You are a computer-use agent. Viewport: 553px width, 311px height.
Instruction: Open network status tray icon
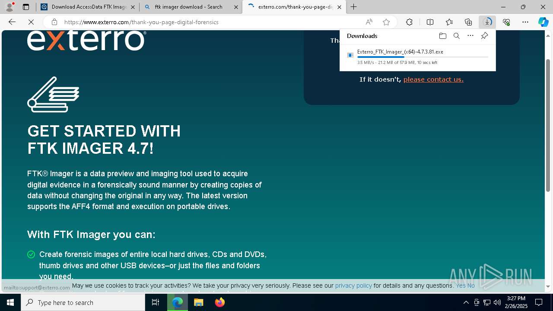(487, 302)
